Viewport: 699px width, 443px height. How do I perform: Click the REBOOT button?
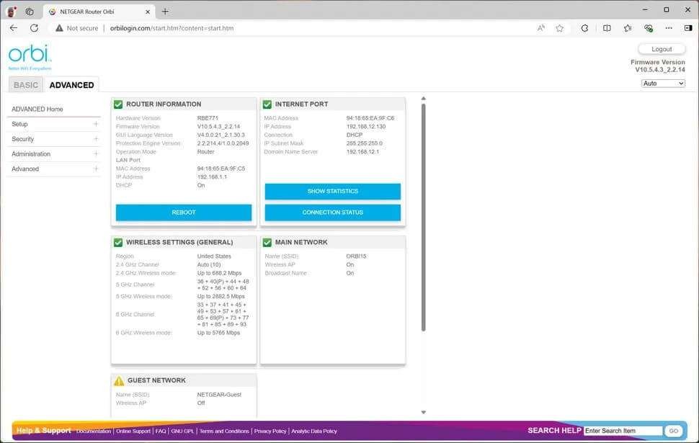pos(184,212)
